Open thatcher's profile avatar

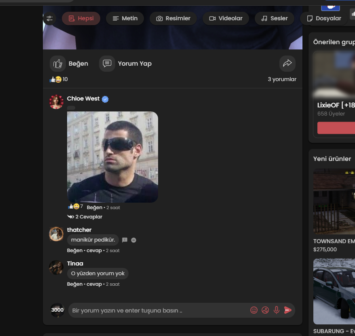(x=56, y=234)
